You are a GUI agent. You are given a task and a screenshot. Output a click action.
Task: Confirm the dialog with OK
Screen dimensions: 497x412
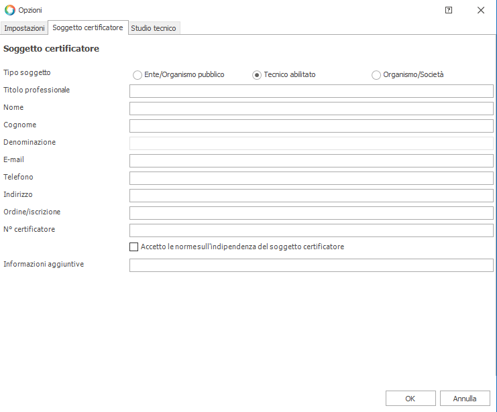pos(410,399)
